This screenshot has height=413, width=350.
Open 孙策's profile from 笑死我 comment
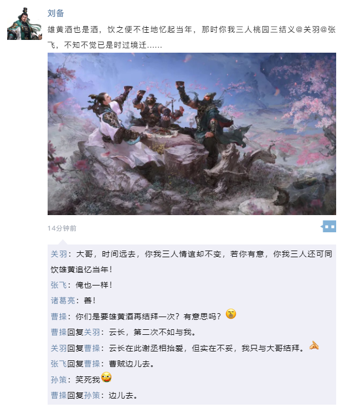click(x=59, y=380)
